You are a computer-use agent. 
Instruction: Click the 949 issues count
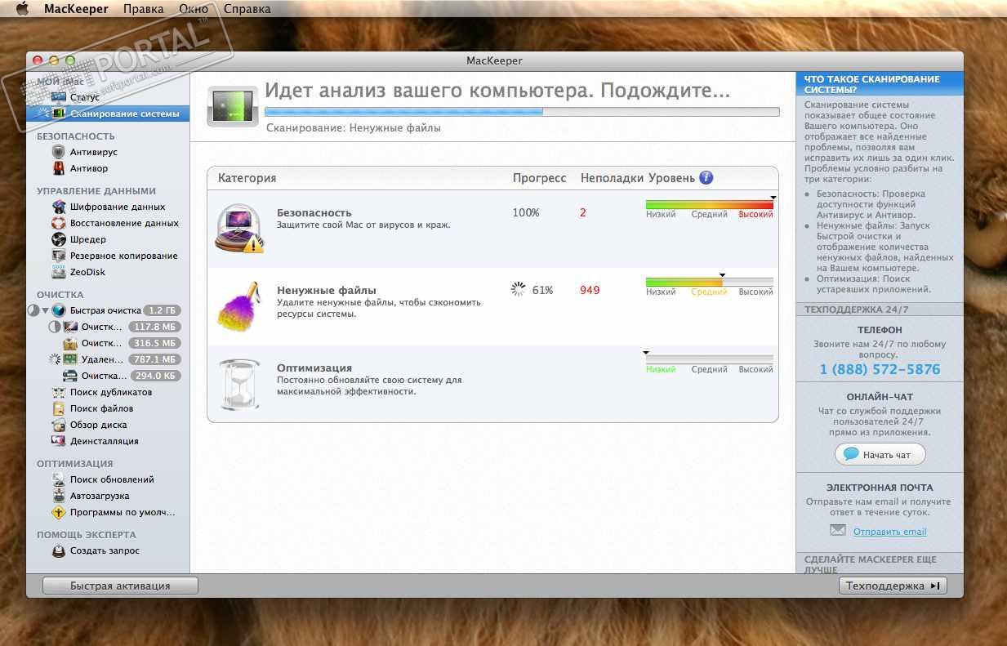[x=590, y=290]
